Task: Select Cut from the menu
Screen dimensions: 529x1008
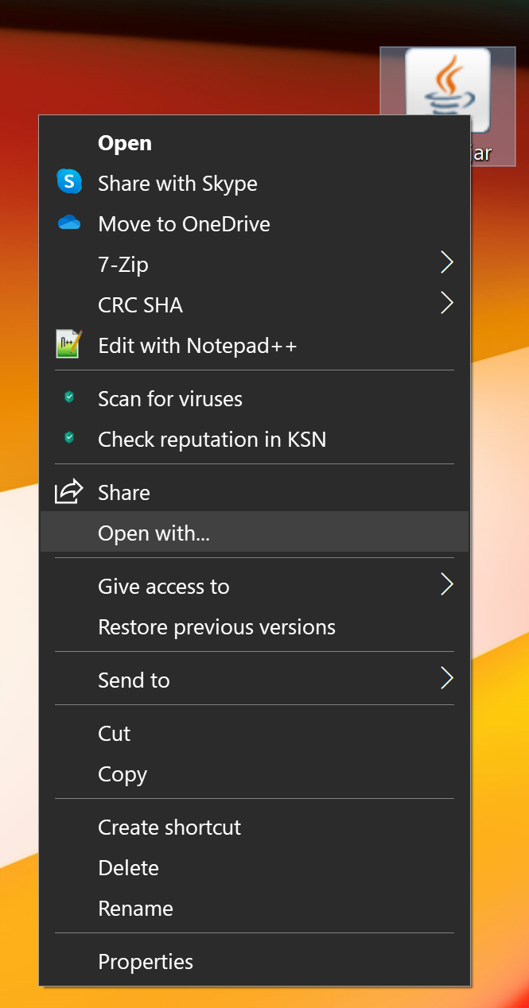Action: tap(255, 734)
